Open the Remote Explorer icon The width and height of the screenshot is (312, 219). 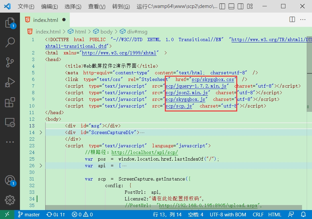coord(10,122)
